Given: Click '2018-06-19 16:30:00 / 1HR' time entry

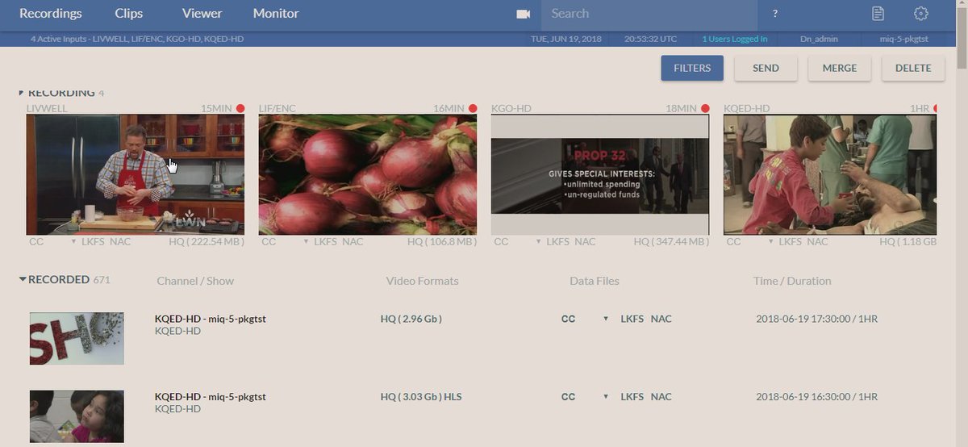Looking at the screenshot, I should [x=817, y=397].
